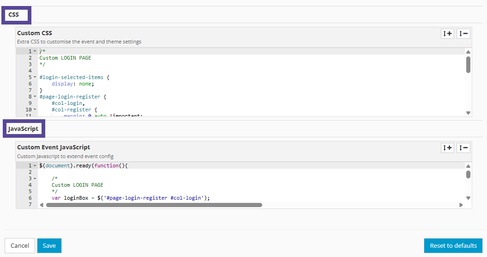
Task: Click the JavaScript editor horizontal scrollbar thumb
Action: (x=154, y=205)
